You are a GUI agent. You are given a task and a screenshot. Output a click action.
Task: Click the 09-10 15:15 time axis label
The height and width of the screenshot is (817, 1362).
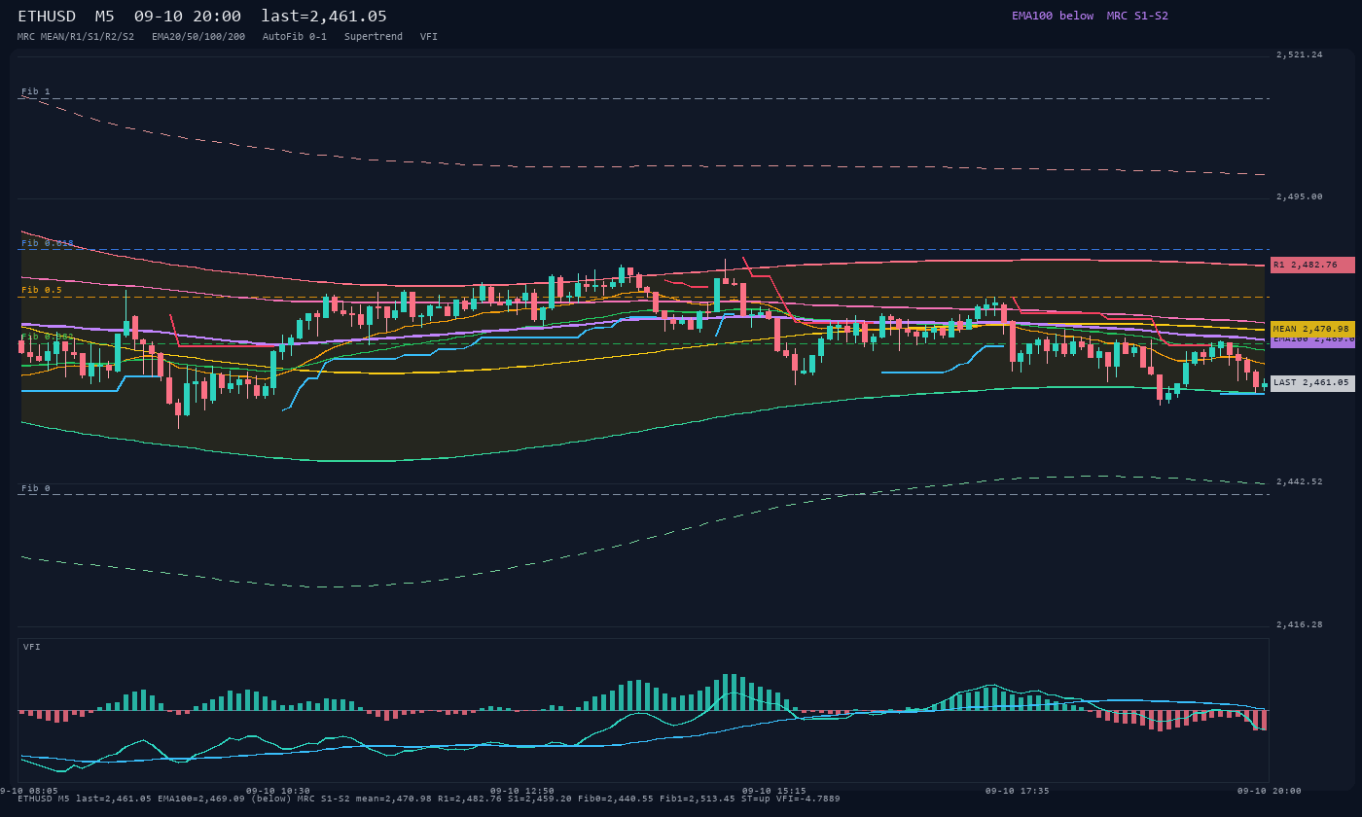774,791
